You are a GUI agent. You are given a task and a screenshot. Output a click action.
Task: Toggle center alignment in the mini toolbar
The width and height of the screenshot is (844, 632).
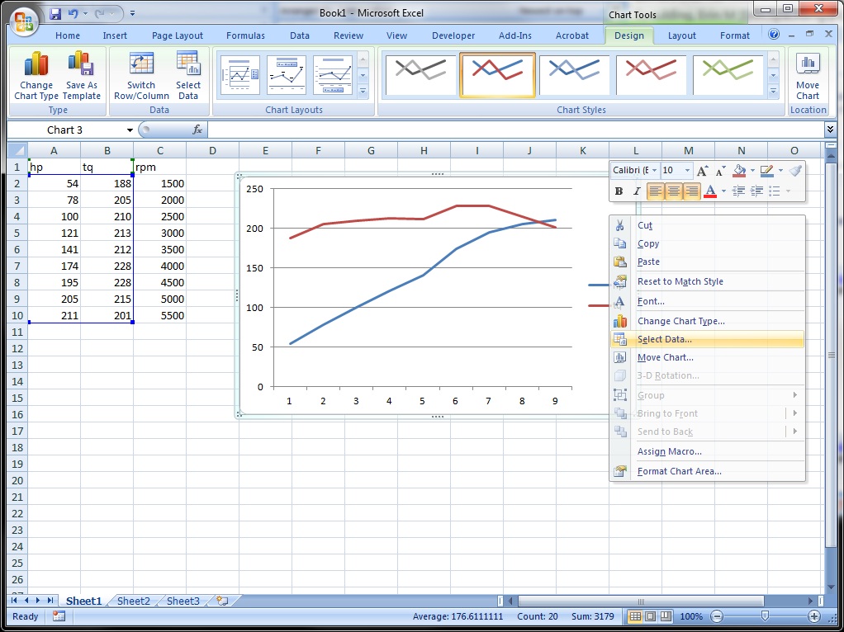coord(674,191)
